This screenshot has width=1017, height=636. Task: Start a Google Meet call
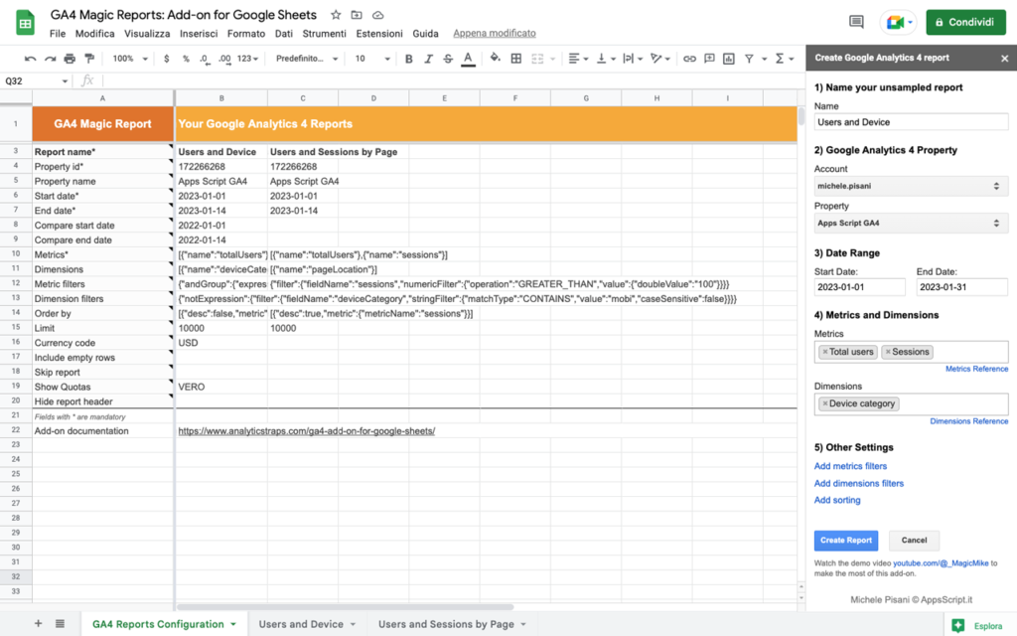click(x=898, y=22)
